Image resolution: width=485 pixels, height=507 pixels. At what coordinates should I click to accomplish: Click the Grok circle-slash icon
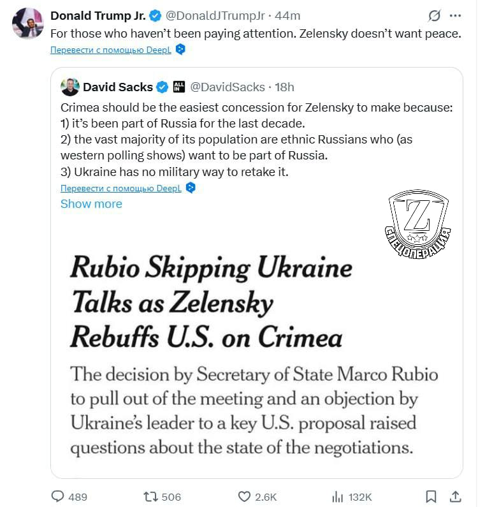[435, 15]
